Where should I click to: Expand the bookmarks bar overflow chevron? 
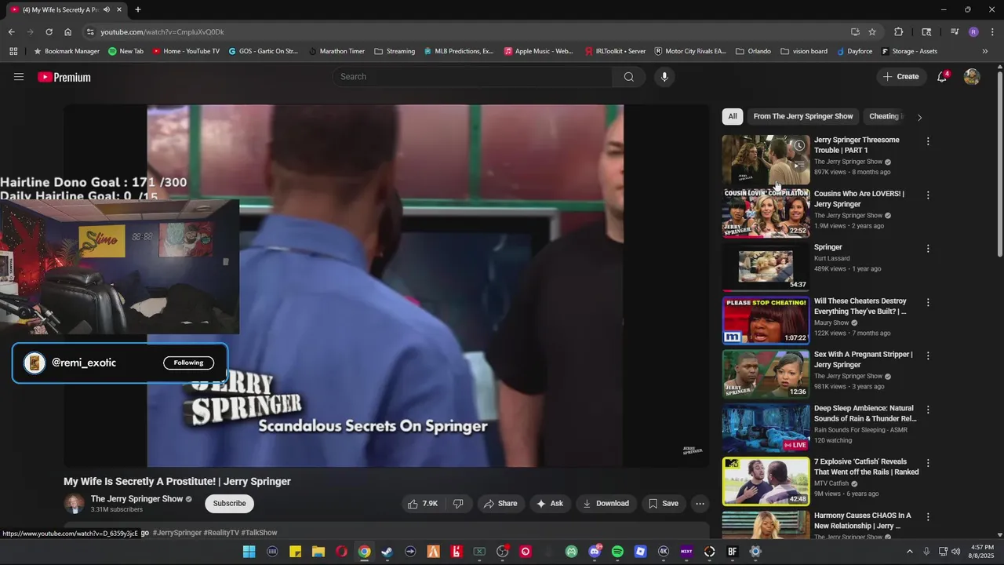[985, 51]
